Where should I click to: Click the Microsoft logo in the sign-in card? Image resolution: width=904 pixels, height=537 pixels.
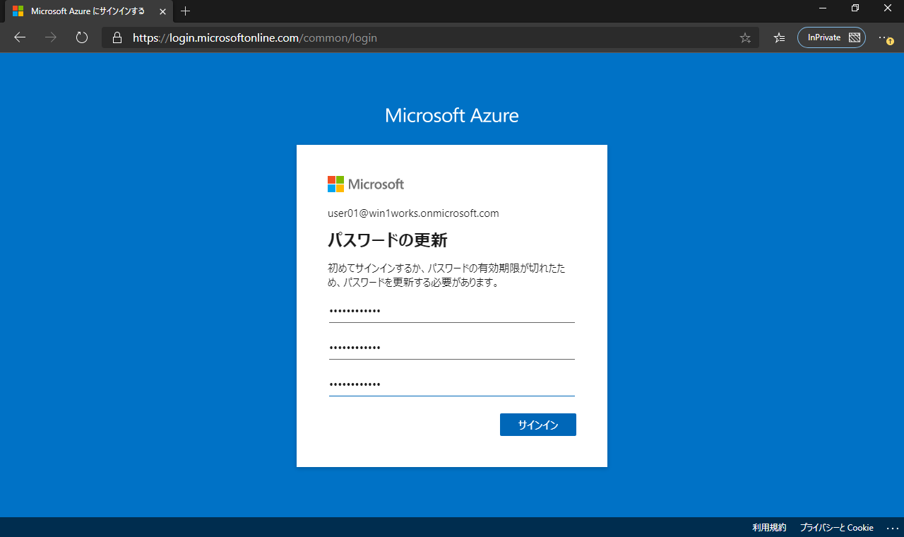[366, 184]
